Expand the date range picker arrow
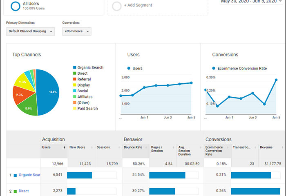 pyautogui.click(x=280, y=1)
